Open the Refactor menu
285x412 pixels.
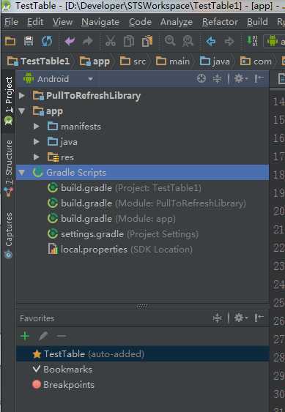pyautogui.click(x=220, y=22)
